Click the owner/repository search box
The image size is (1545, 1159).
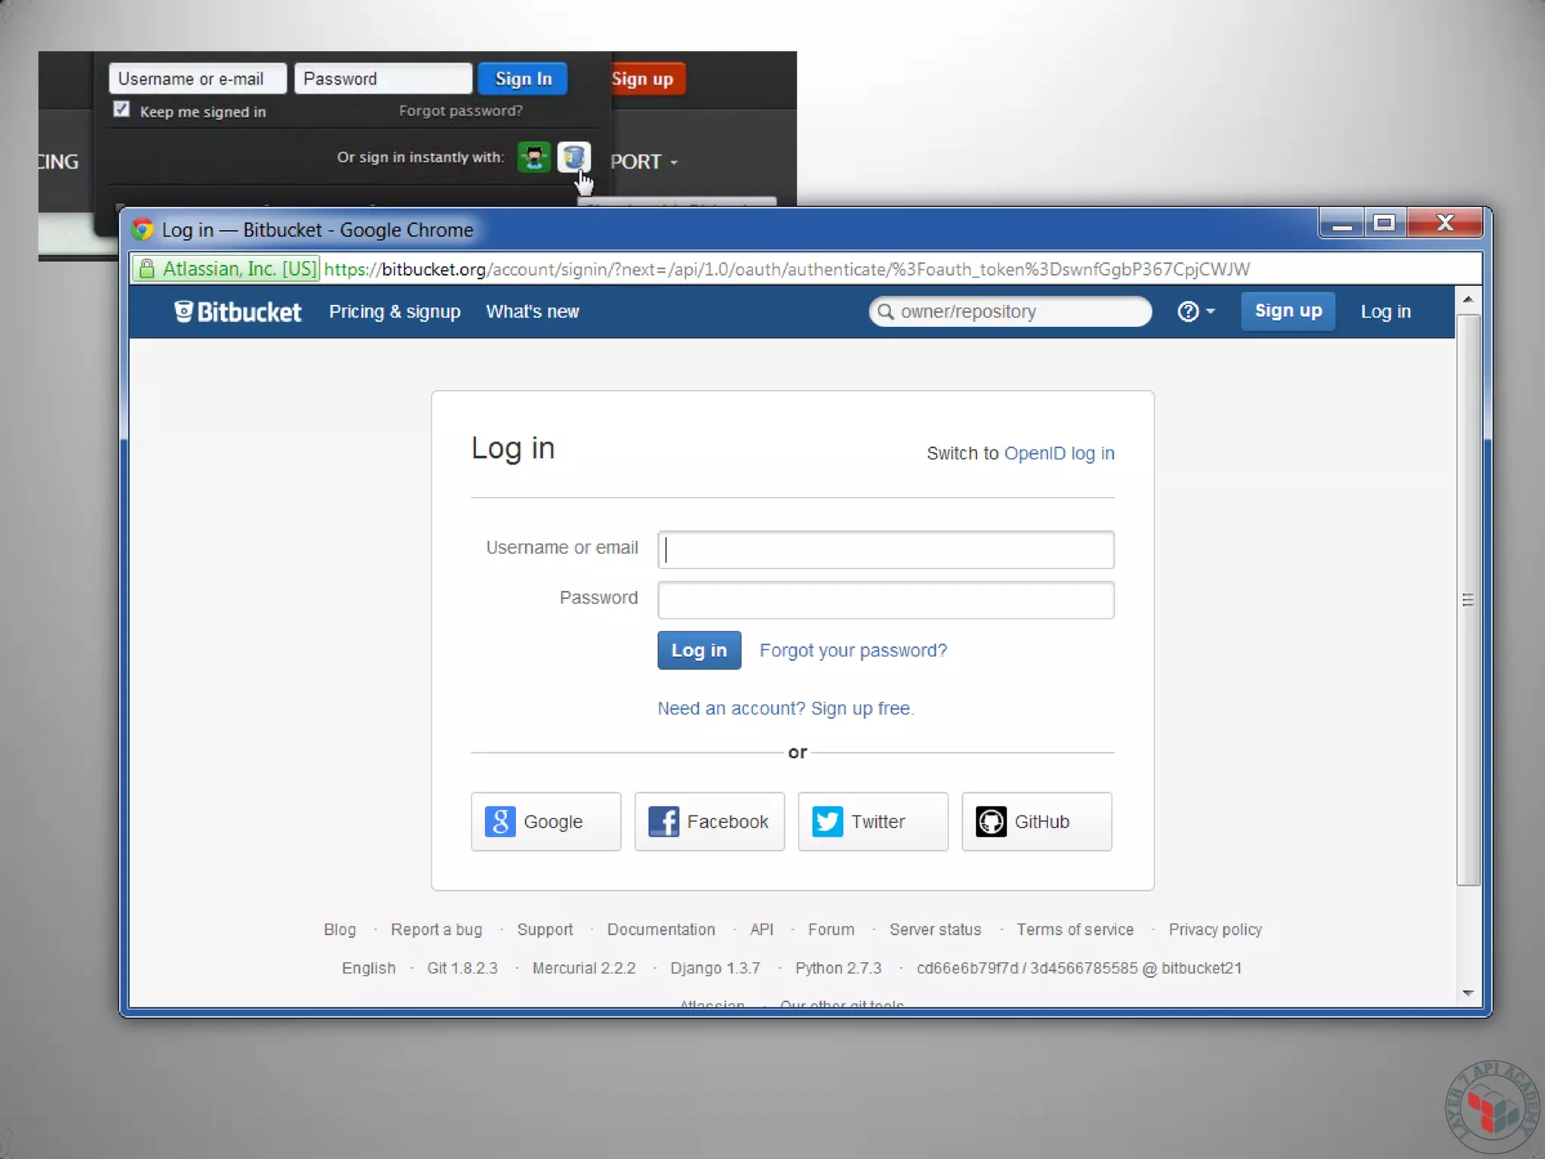(1011, 312)
